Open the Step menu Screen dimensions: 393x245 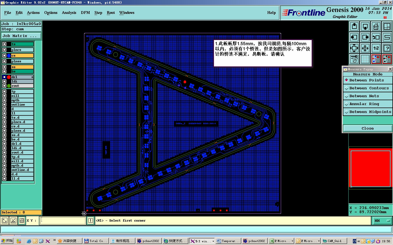pyautogui.click(x=98, y=13)
